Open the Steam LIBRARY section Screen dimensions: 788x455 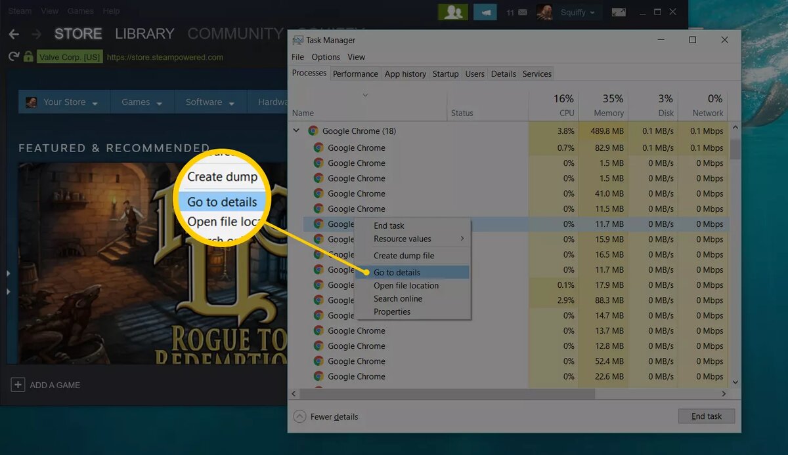pos(144,33)
